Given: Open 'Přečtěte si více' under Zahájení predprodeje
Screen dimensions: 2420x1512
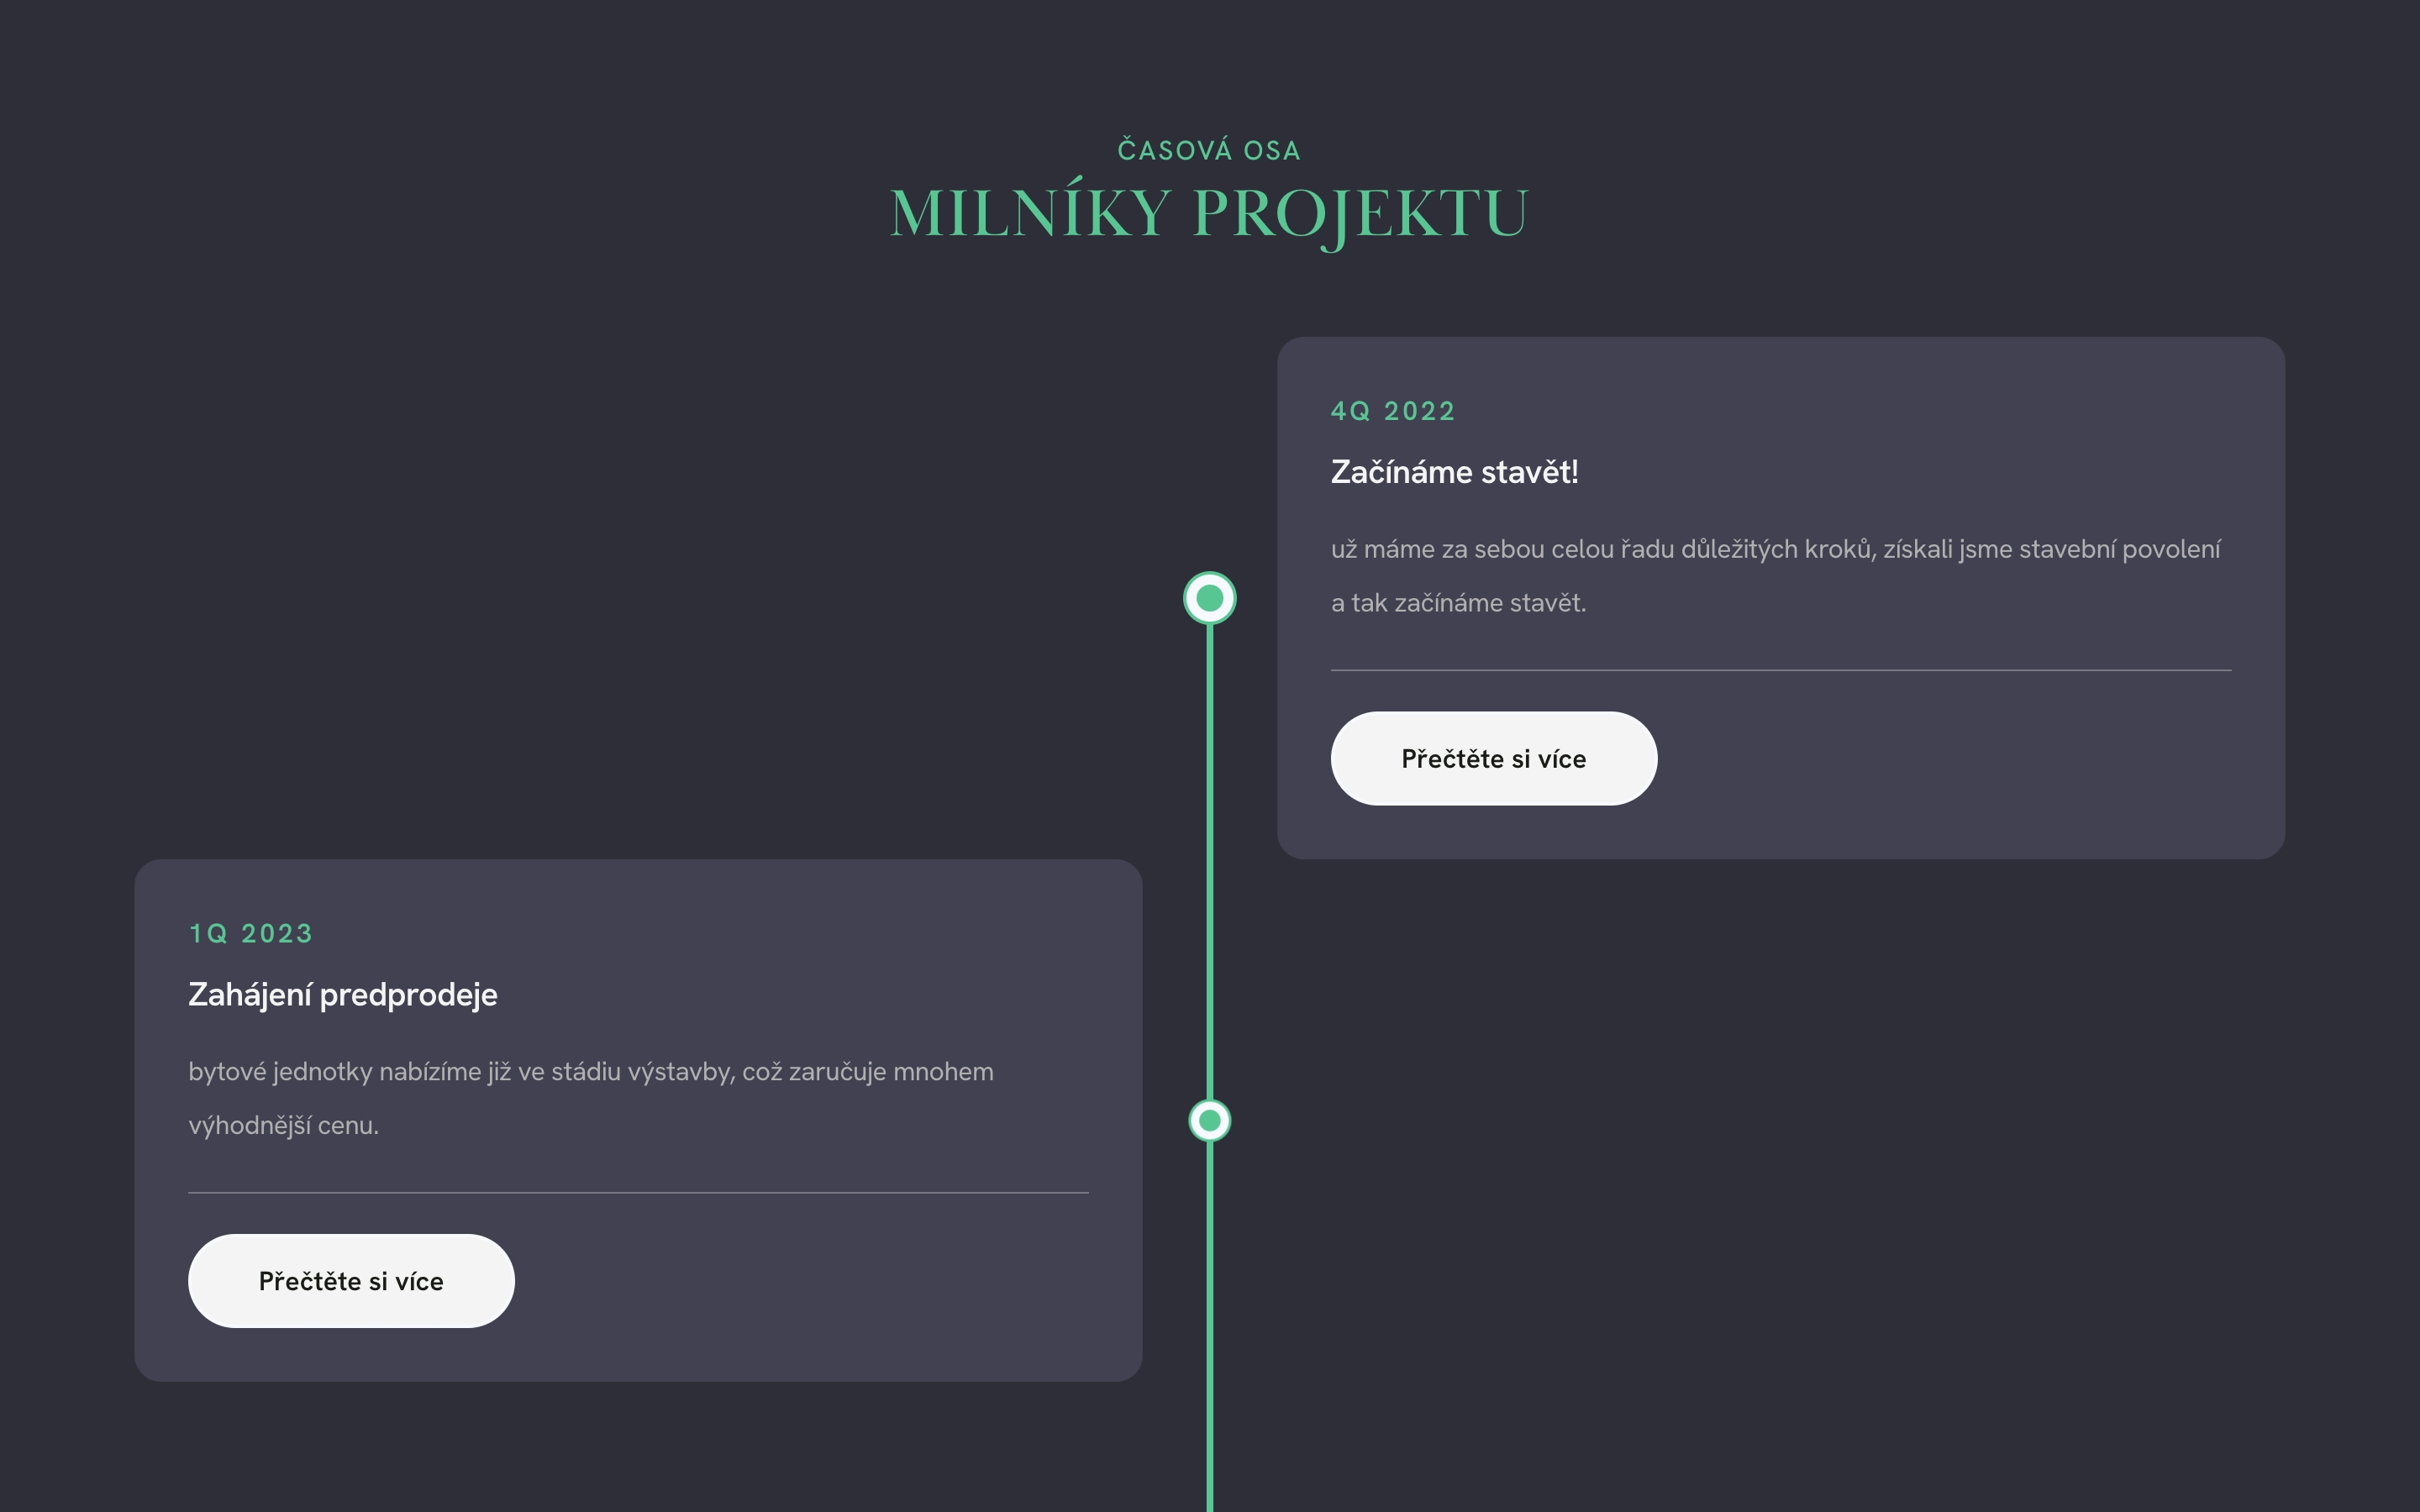Looking at the screenshot, I should pyautogui.click(x=351, y=1281).
